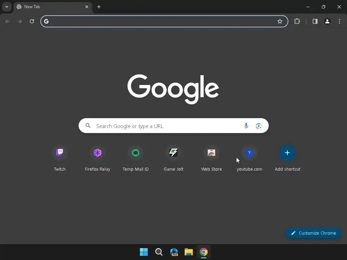Open the profile avatar menu
Screen dimensions: 347x260
click(x=327, y=21)
